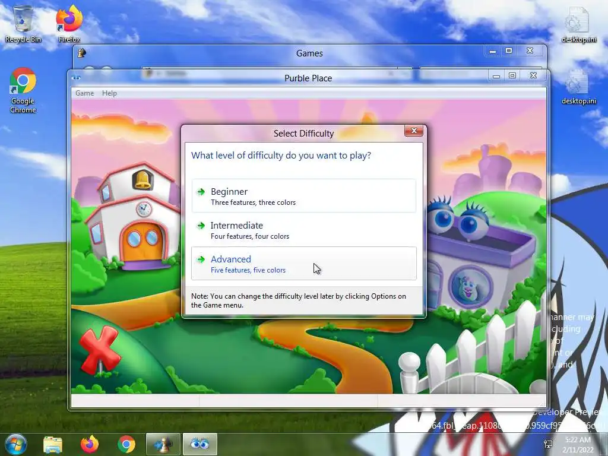Click the green arrow beside Beginner
The image size is (608, 456).
(201, 192)
